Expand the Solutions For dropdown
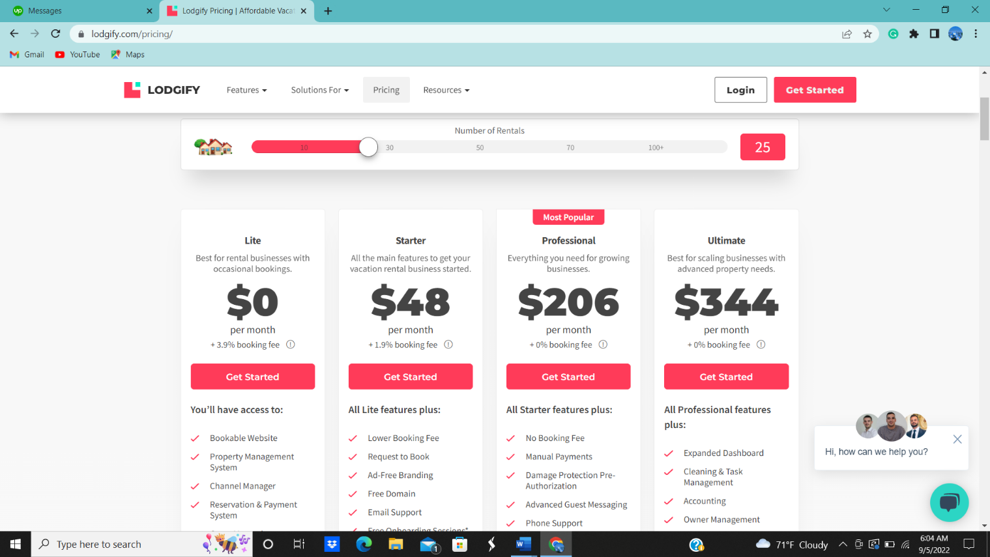This screenshot has height=557, width=990. coord(320,90)
